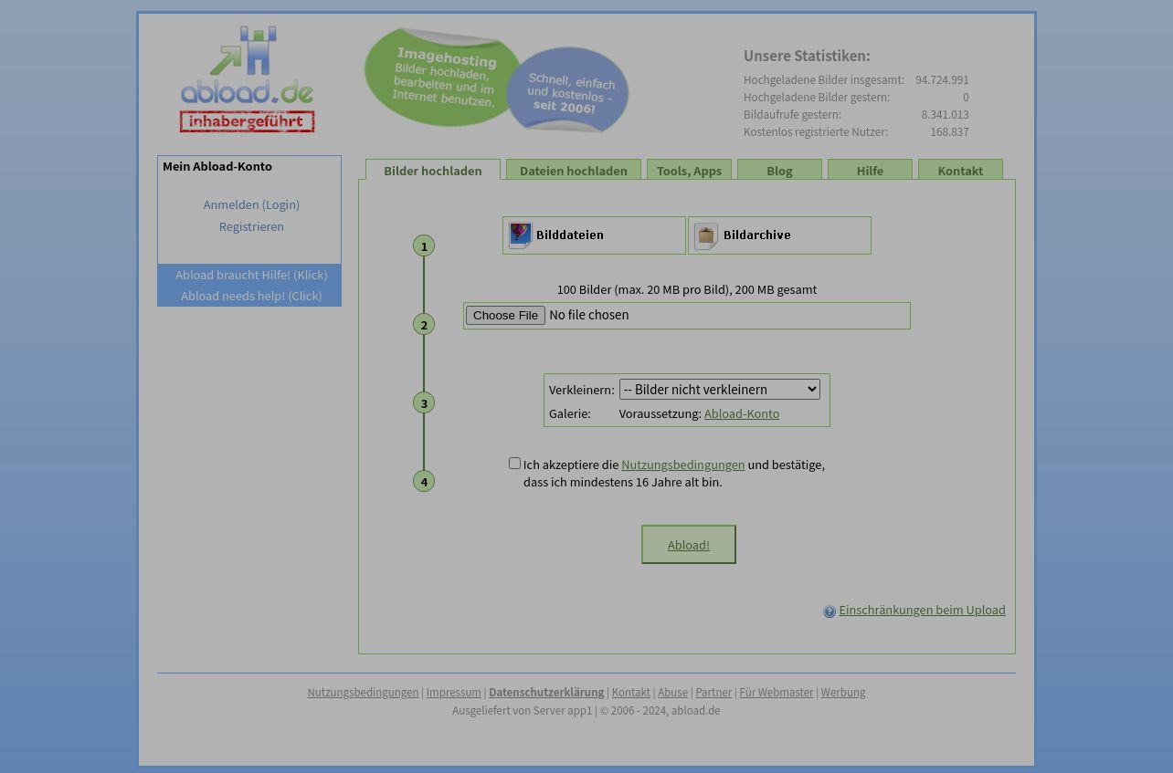This screenshot has width=1173, height=773.
Task: Click the Bildarchive box icon
Action: (706, 235)
